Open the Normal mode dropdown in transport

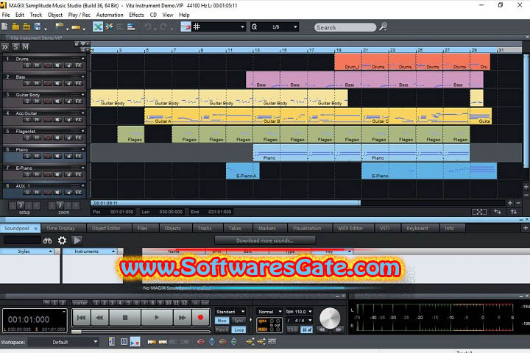click(x=269, y=312)
